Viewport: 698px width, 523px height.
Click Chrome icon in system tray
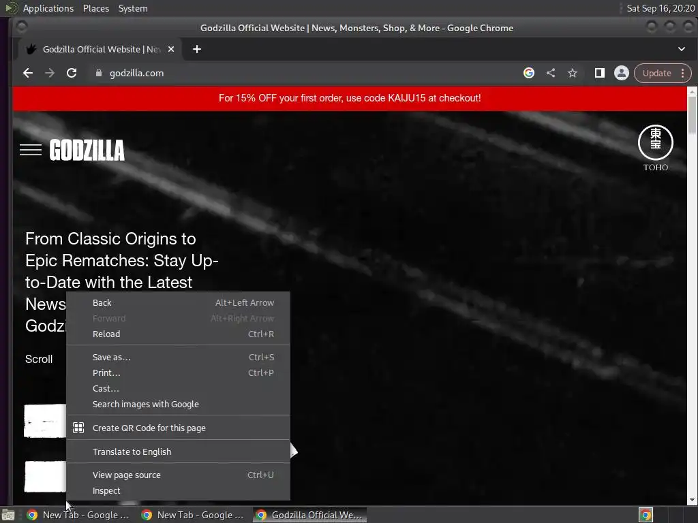(646, 515)
